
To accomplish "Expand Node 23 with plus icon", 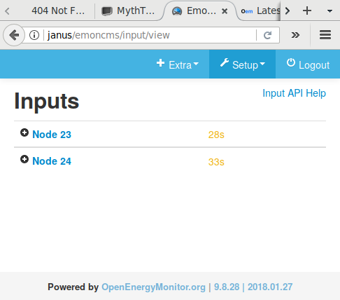I will [x=24, y=132].
